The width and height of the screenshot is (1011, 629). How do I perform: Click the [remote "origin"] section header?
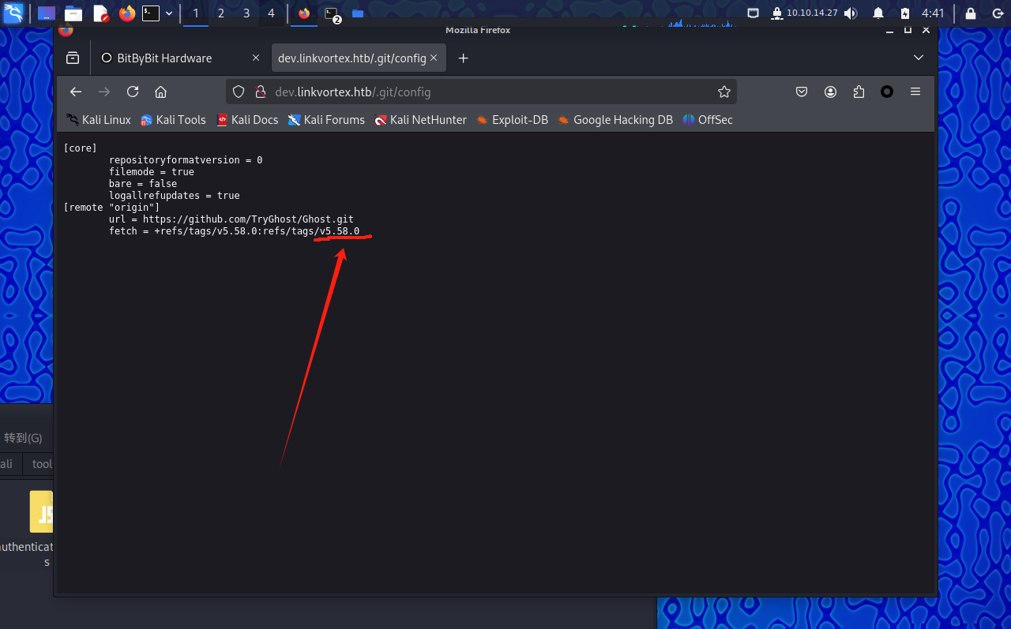tap(111, 208)
